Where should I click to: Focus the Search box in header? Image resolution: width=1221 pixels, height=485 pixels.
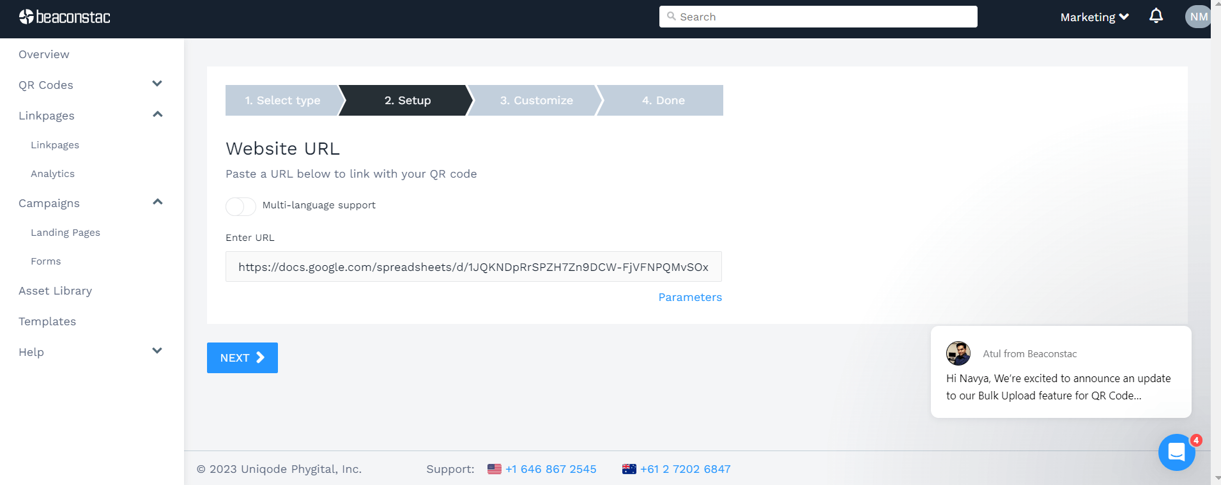pyautogui.click(x=818, y=17)
